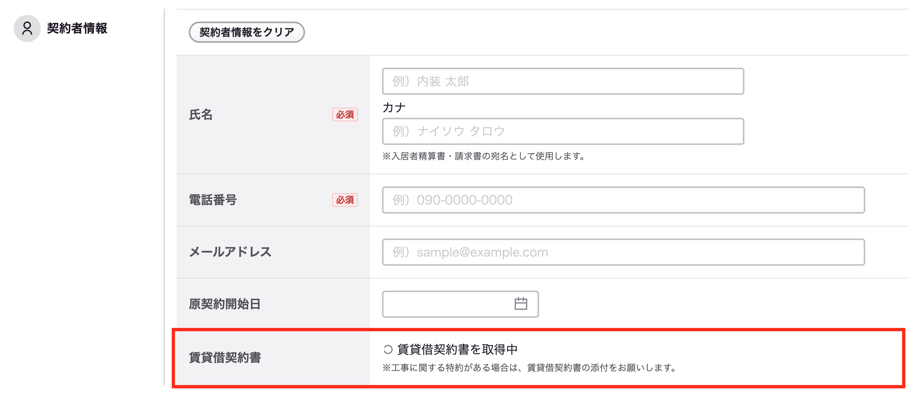Click the contractor person icon in sidebar
The height and width of the screenshot is (396, 909).
pos(27,28)
